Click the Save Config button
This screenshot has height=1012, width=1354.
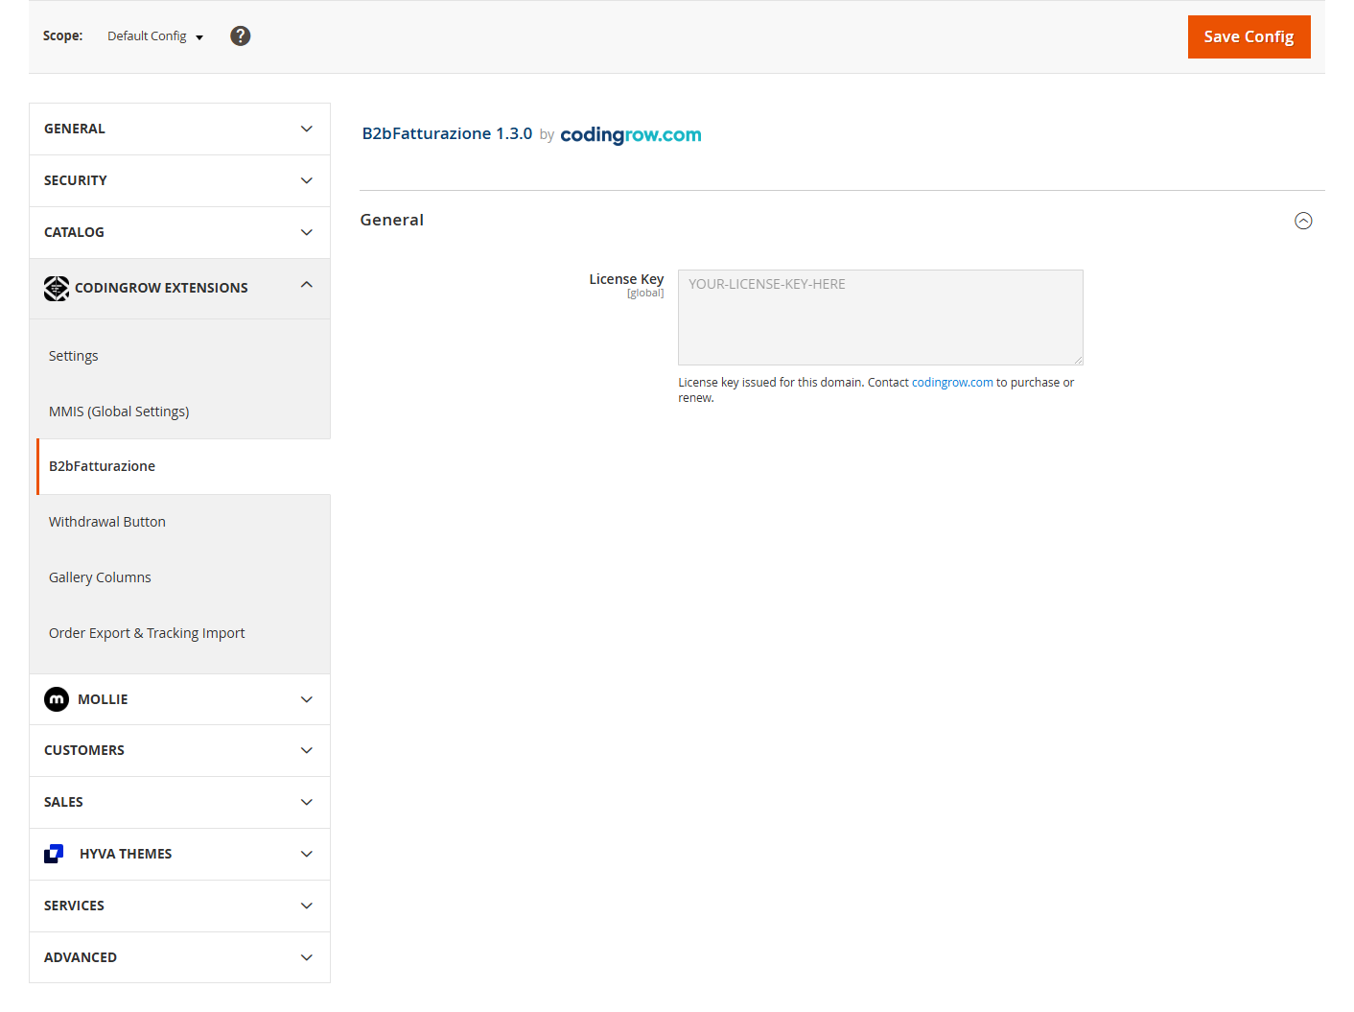[1249, 36]
